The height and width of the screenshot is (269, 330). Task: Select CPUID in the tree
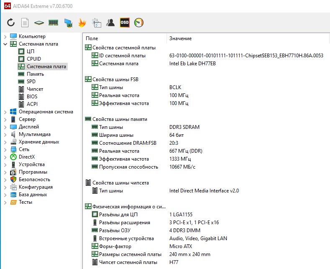tap(34, 59)
